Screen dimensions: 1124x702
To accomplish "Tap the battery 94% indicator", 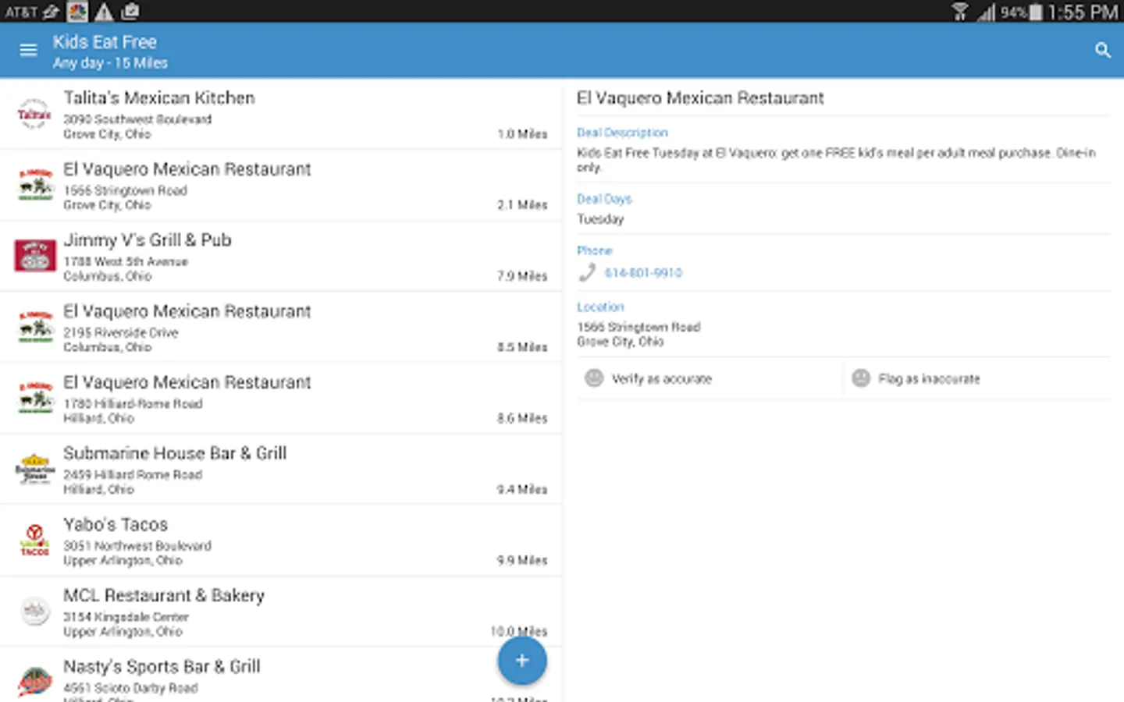I will (1021, 12).
